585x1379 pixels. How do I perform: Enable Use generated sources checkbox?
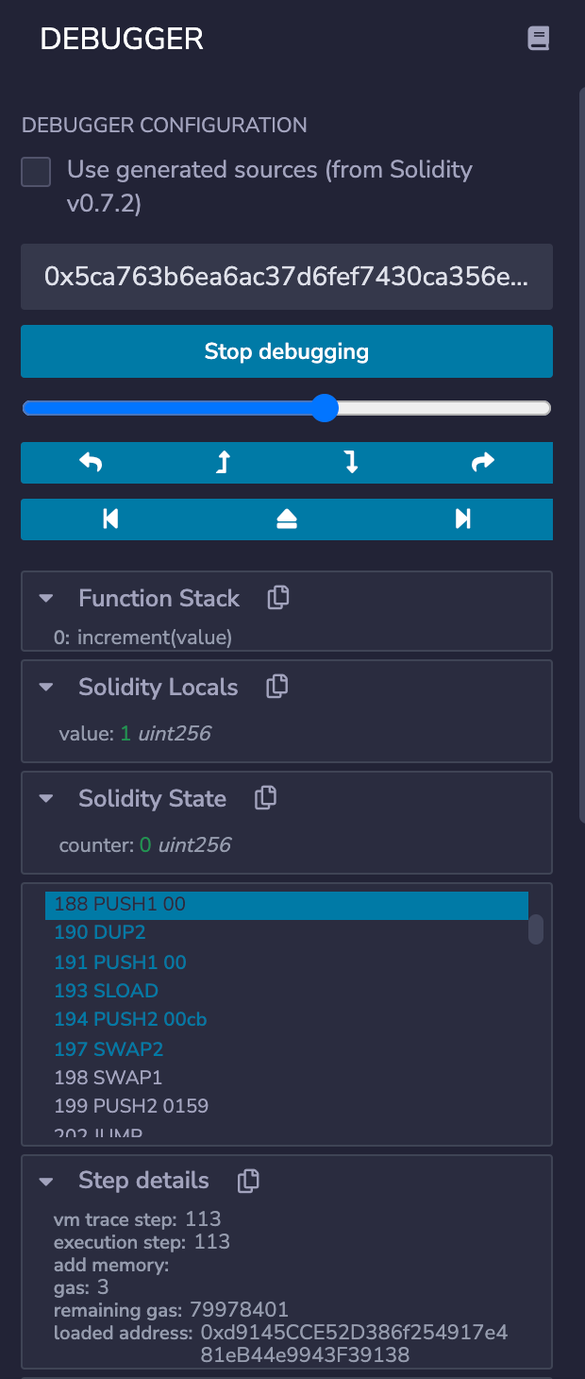coord(35,172)
